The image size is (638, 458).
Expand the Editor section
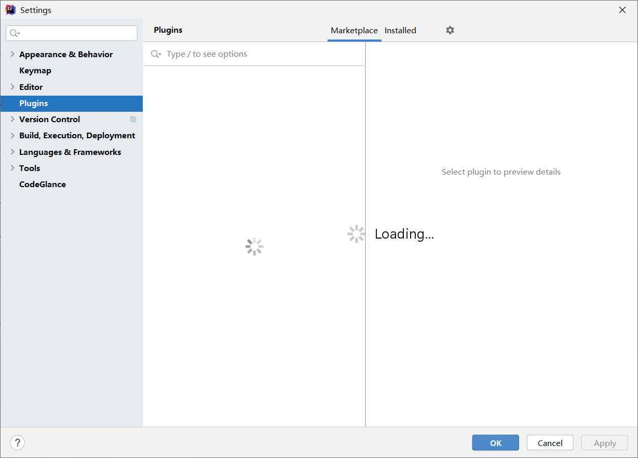[12, 87]
